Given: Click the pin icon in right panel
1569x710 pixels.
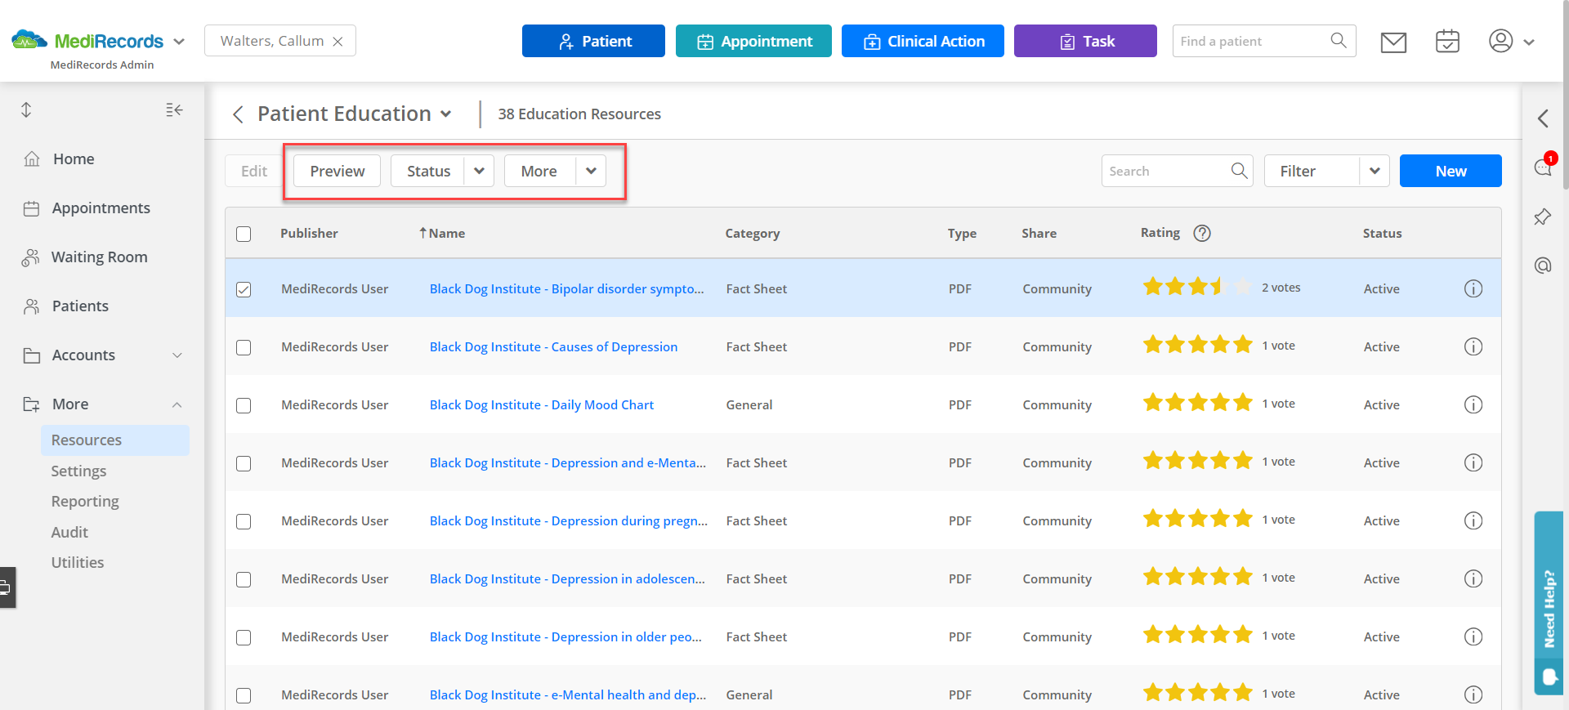Looking at the screenshot, I should coord(1543,217).
